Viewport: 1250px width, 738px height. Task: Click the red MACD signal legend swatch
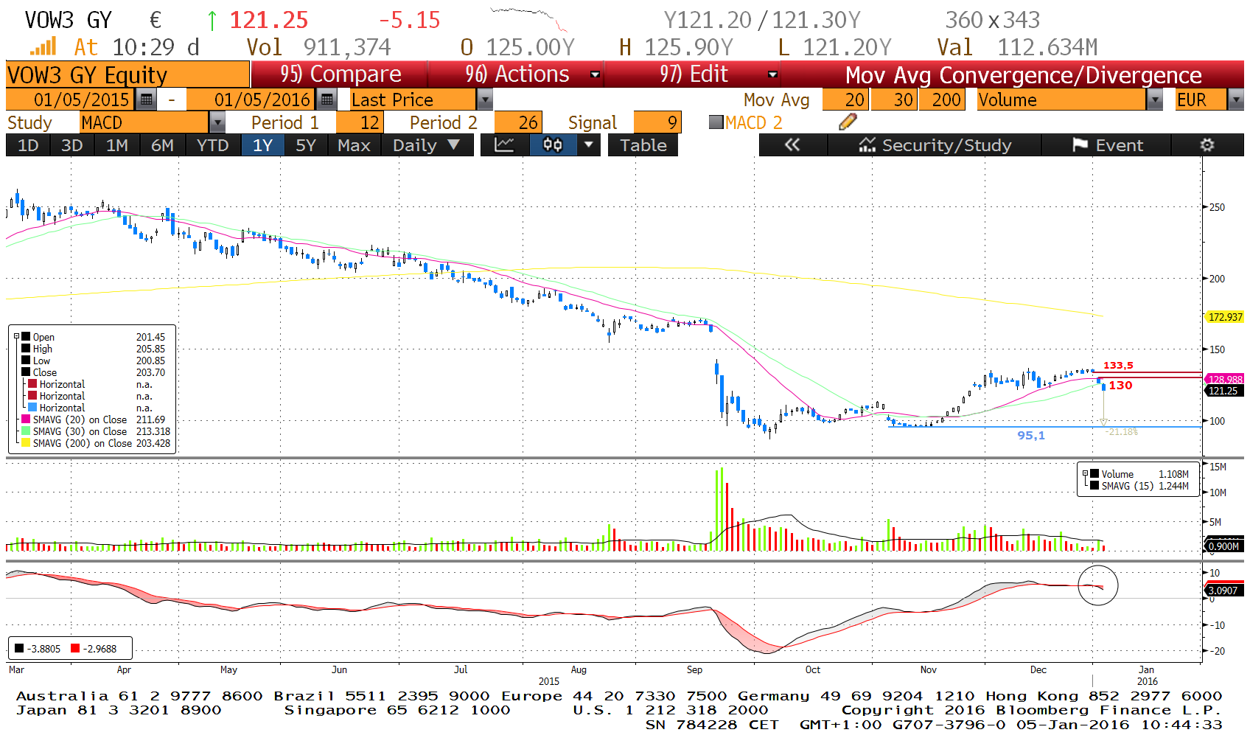(75, 649)
